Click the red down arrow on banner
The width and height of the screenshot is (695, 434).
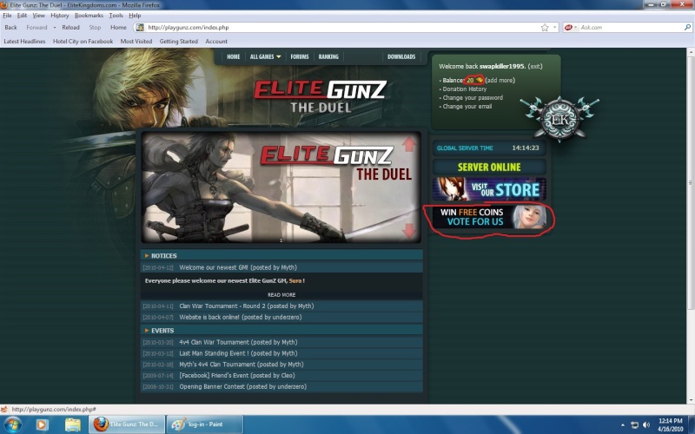408,231
